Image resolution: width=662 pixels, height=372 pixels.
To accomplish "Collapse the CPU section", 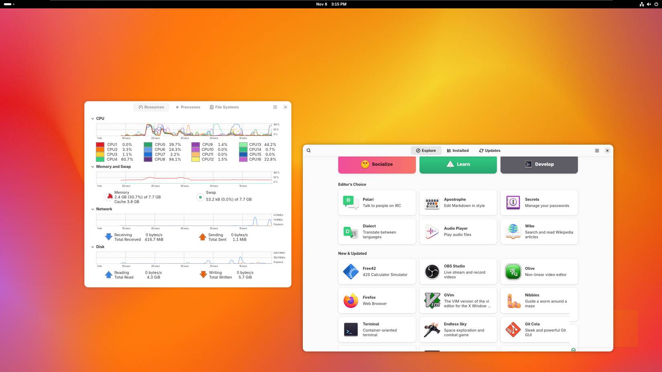I will 93,119.
